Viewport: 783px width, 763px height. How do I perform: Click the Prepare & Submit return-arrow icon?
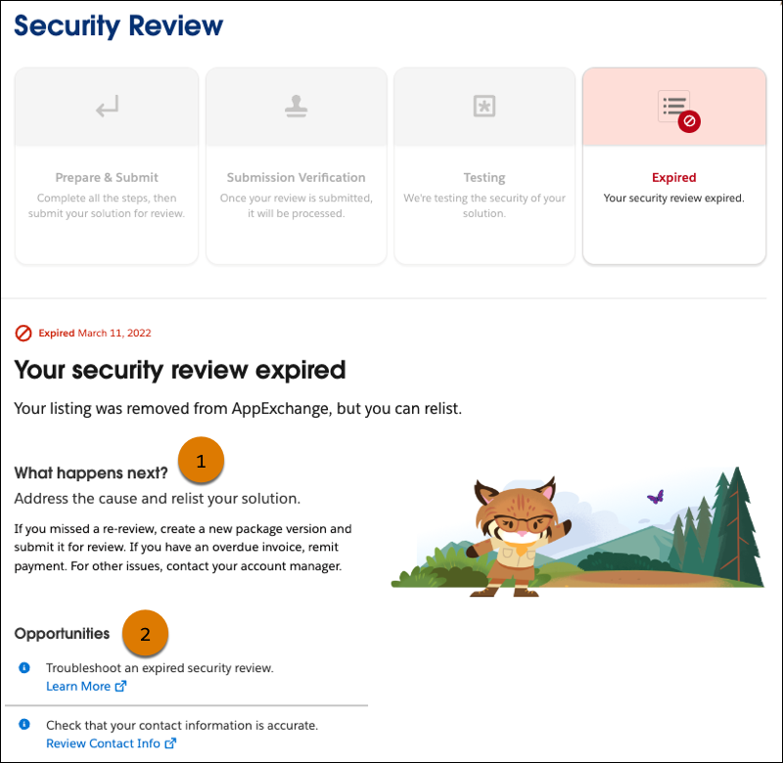pyautogui.click(x=107, y=108)
